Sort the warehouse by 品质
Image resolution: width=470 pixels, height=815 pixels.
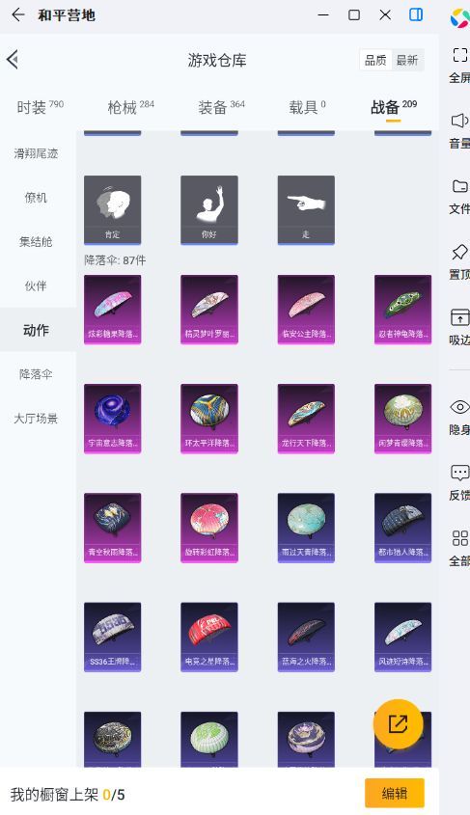[x=375, y=61]
